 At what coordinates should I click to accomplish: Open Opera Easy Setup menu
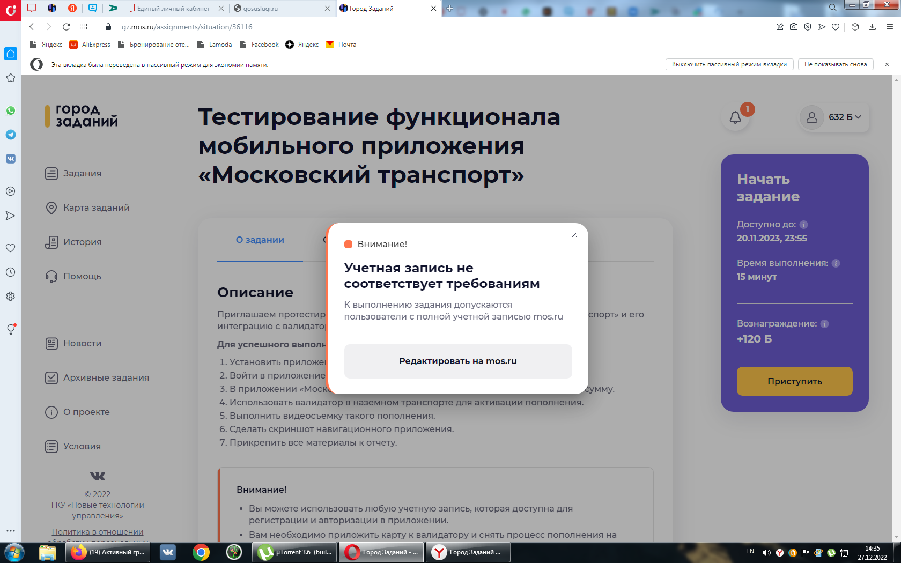pyautogui.click(x=890, y=27)
